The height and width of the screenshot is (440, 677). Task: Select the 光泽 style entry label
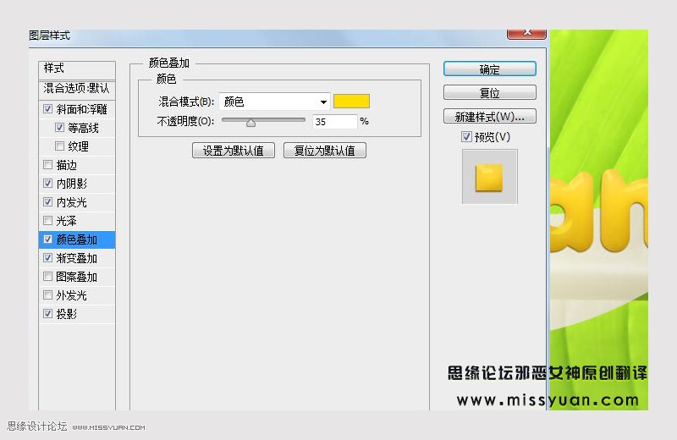67,221
